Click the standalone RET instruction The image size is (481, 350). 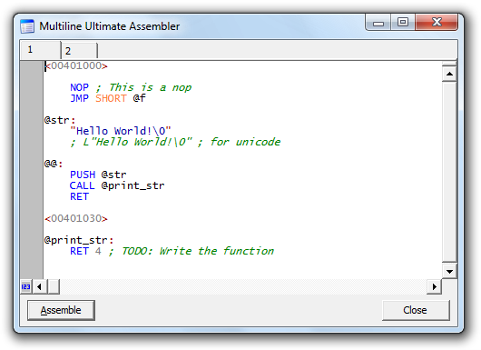(x=80, y=196)
